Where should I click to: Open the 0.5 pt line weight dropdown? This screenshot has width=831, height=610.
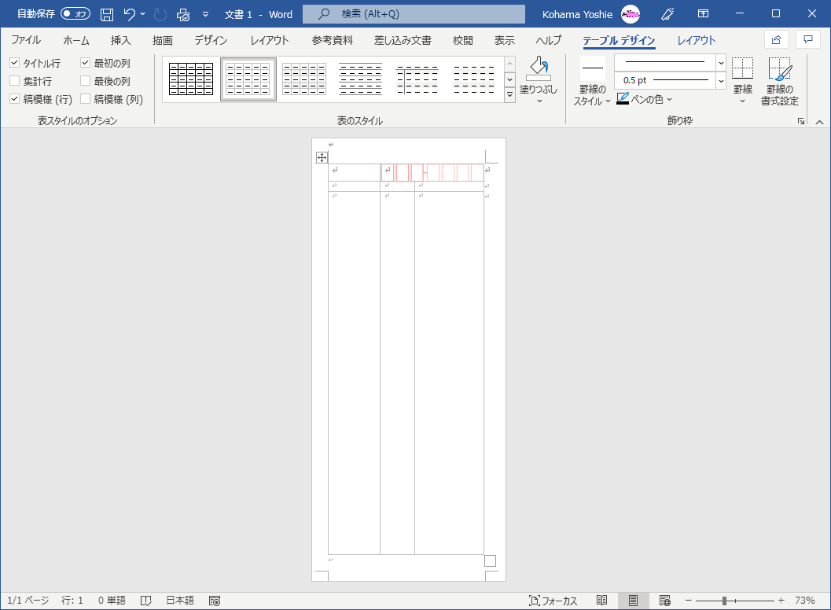721,80
